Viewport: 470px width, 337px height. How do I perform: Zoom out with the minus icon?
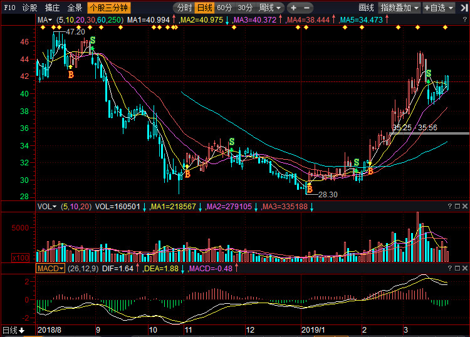click(306, 8)
